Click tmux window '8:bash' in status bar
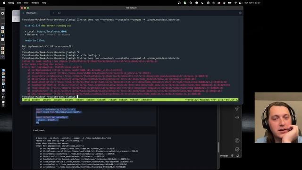 tap(123, 100)
